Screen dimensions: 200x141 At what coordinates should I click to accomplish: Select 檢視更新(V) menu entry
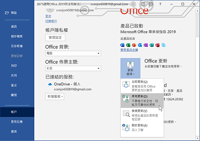tap(142, 115)
